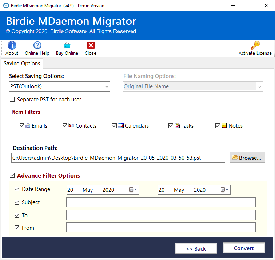This screenshot has width=275, height=260.
Task: Minimize the Birdie MDaemon Migrator window
Action: click(233, 5)
